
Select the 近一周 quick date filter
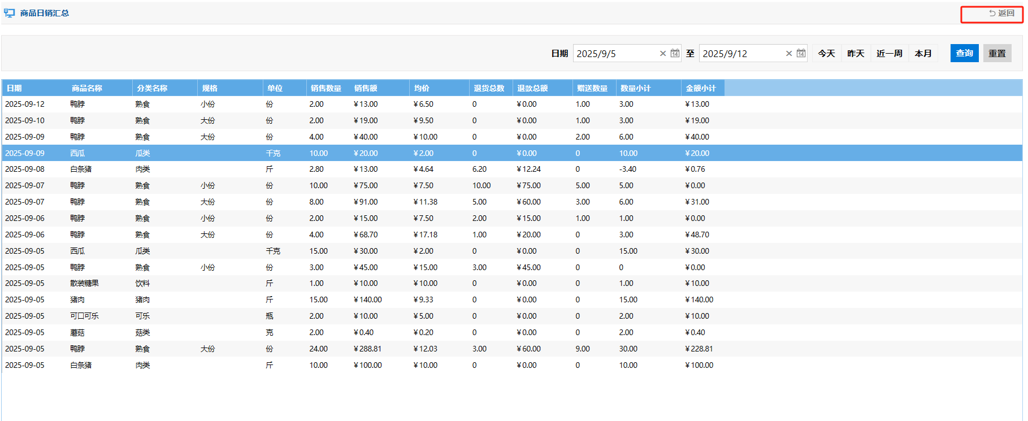(889, 54)
